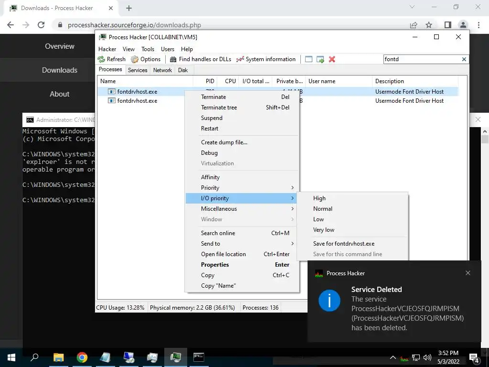489x367 pixels.
Task: Select Create dump file...
Action: click(x=242, y=142)
